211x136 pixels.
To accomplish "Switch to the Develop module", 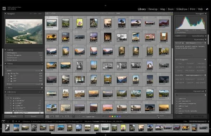I will pos(153,9).
